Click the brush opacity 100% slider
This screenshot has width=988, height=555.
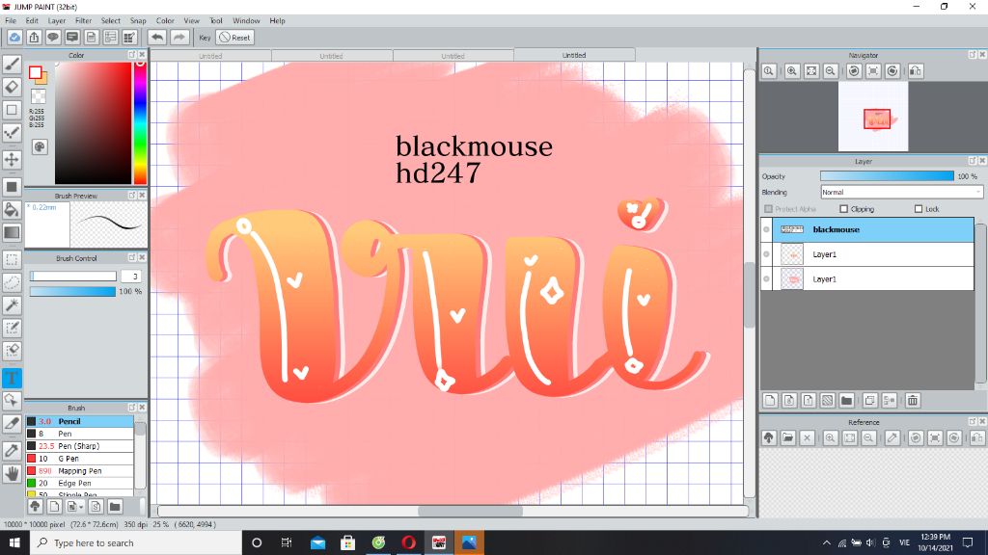pos(72,291)
